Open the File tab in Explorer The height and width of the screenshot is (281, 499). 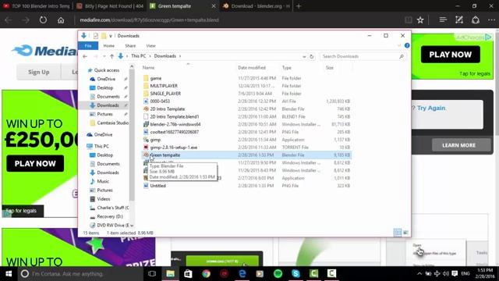tap(88, 46)
